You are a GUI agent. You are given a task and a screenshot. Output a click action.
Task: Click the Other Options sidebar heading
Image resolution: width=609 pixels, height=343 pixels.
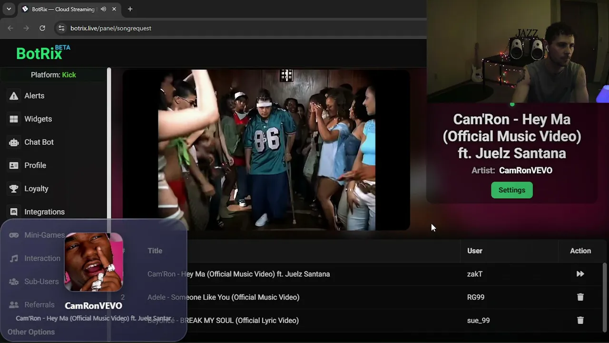[31, 332]
